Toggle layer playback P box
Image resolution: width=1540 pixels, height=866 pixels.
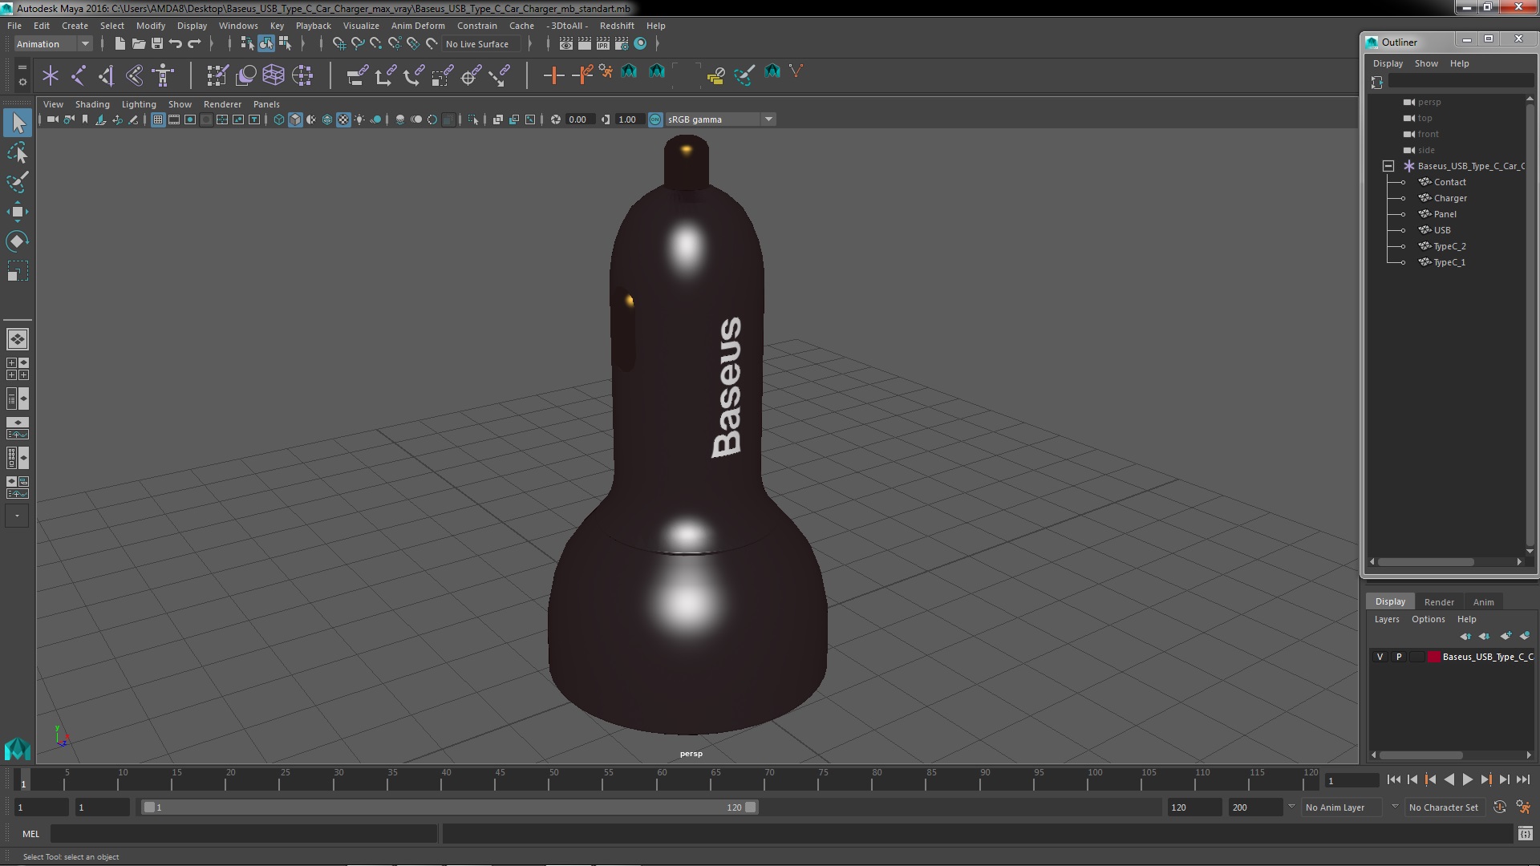(1399, 657)
